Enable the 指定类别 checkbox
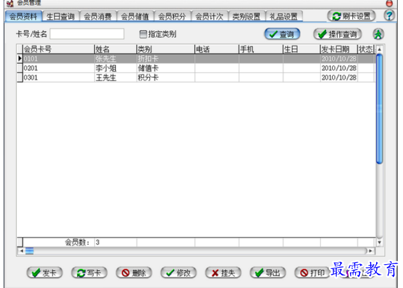 pos(143,35)
